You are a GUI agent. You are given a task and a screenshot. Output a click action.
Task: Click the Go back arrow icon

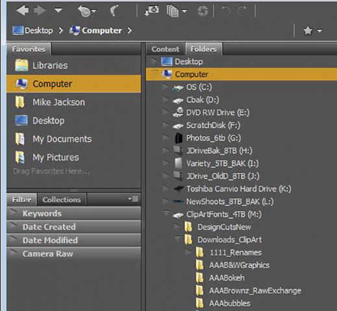(x=23, y=10)
